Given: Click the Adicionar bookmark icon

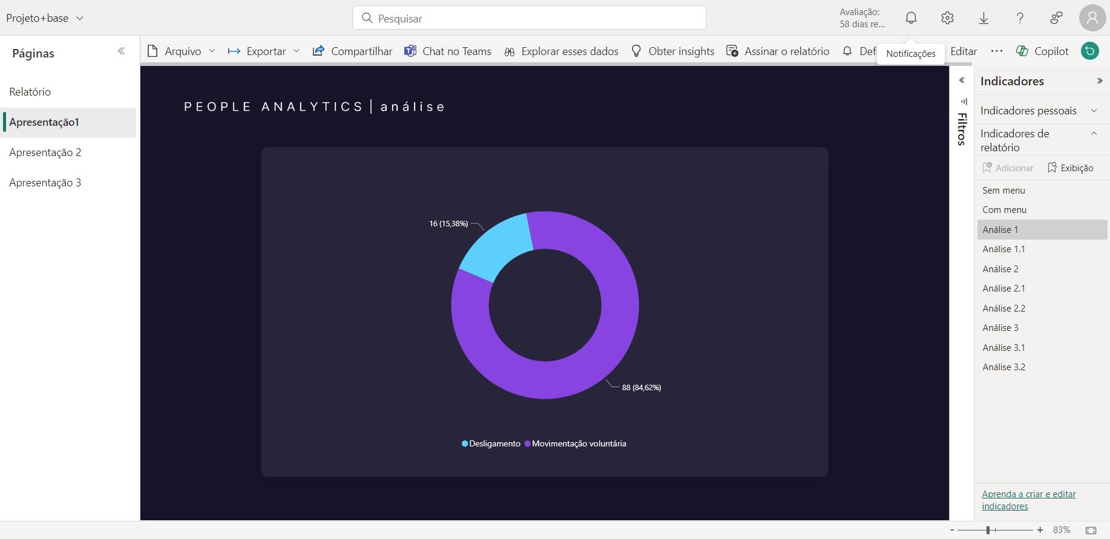Looking at the screenshot, I should coord(987,168).
